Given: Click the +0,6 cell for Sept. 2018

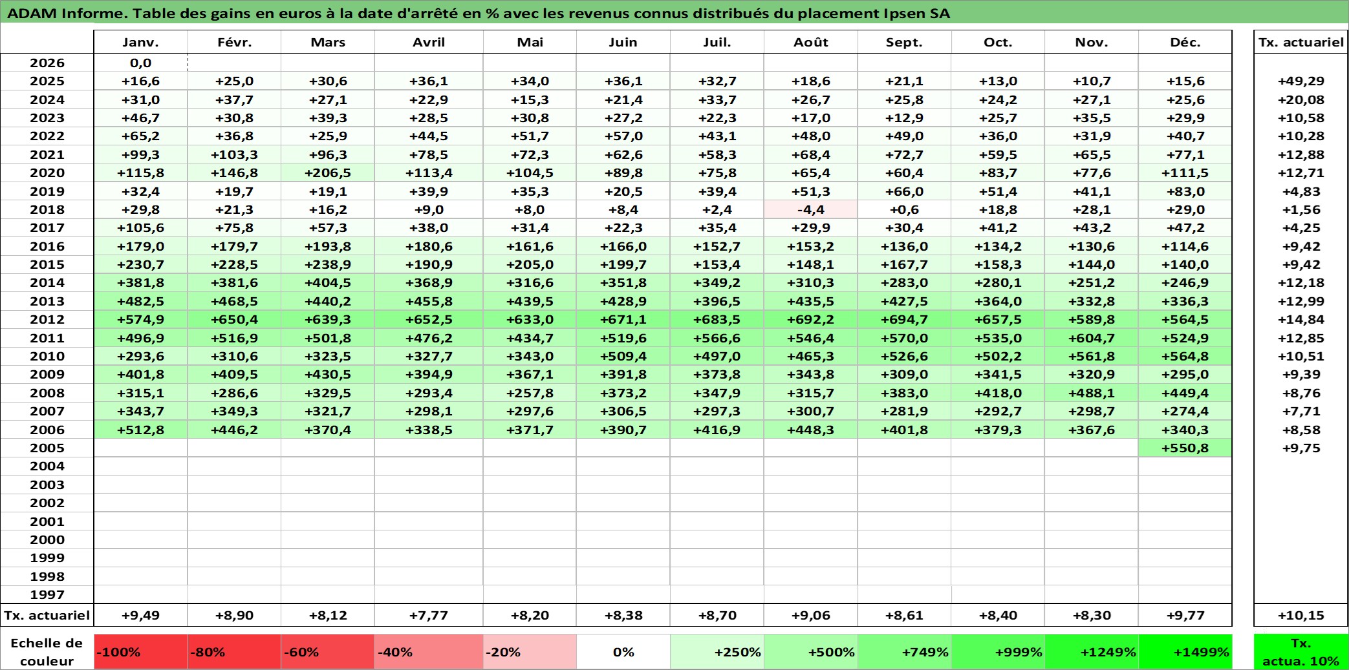Looking at the screenshot, I should click(904, 209).
